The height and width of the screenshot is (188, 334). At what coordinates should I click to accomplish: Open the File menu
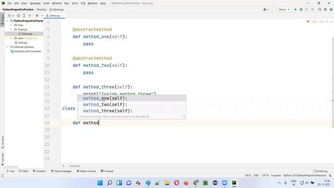tap(9, 4)
